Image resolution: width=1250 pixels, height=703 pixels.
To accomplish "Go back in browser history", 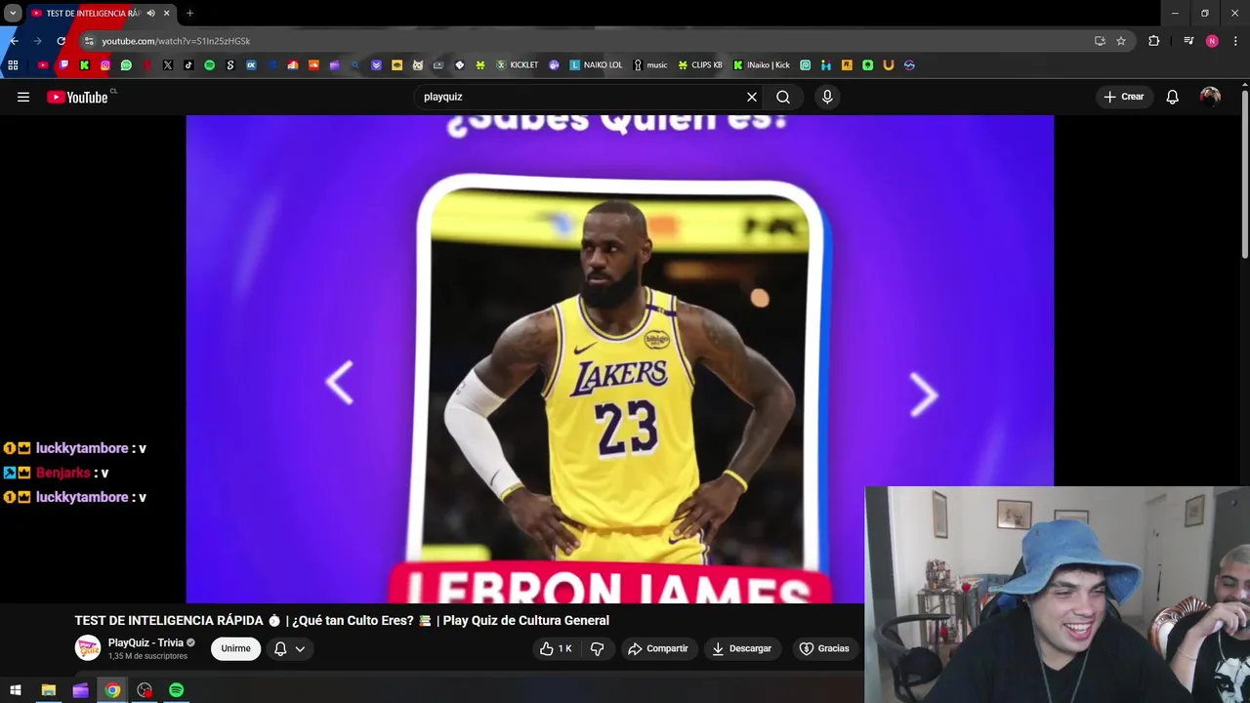I will tap(14, 41).
